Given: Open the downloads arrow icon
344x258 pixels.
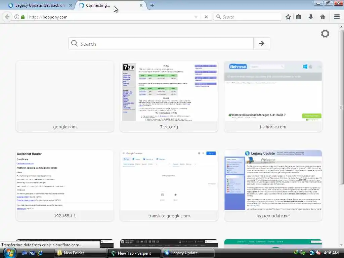Looking at the screenshot, I should [311, 17].
